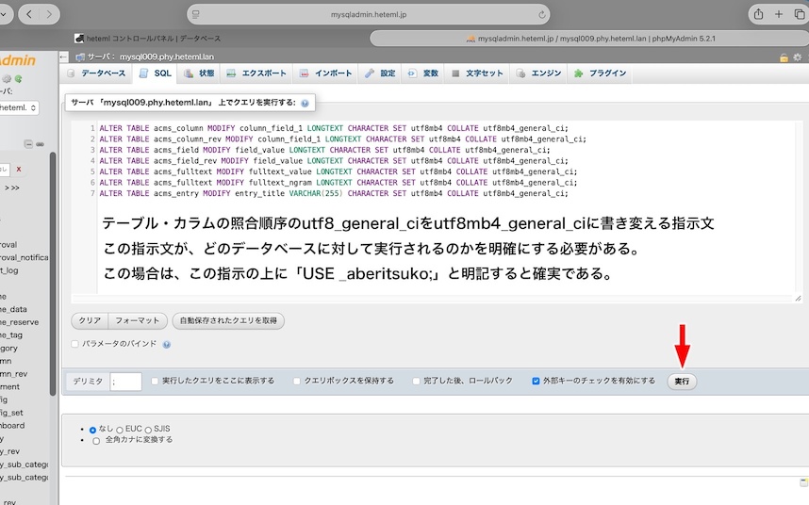Click the link icon in navigation panel
The height and width of the screenshot is (505, 809).
pos(41,144)
